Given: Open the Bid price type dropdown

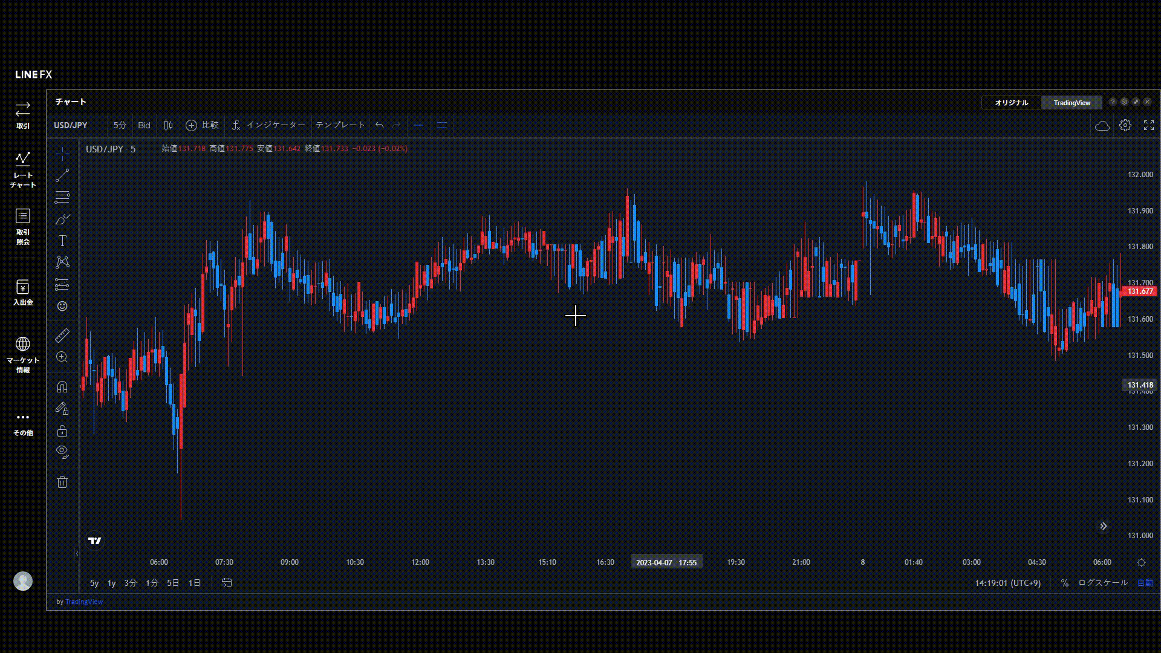Looking at the screenshot, I should pyautogui.click(x=144, y=125).
